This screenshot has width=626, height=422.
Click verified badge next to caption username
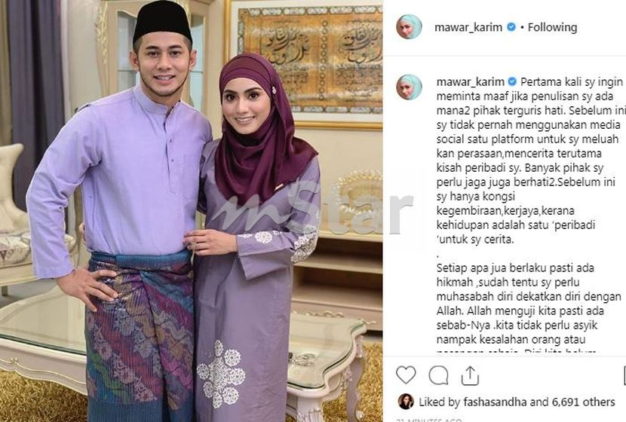point(512,82)
